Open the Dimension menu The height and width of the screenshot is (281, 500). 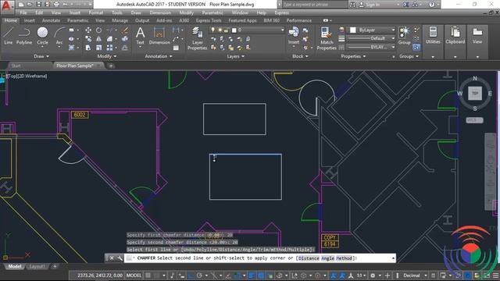[x=160, y=12]
